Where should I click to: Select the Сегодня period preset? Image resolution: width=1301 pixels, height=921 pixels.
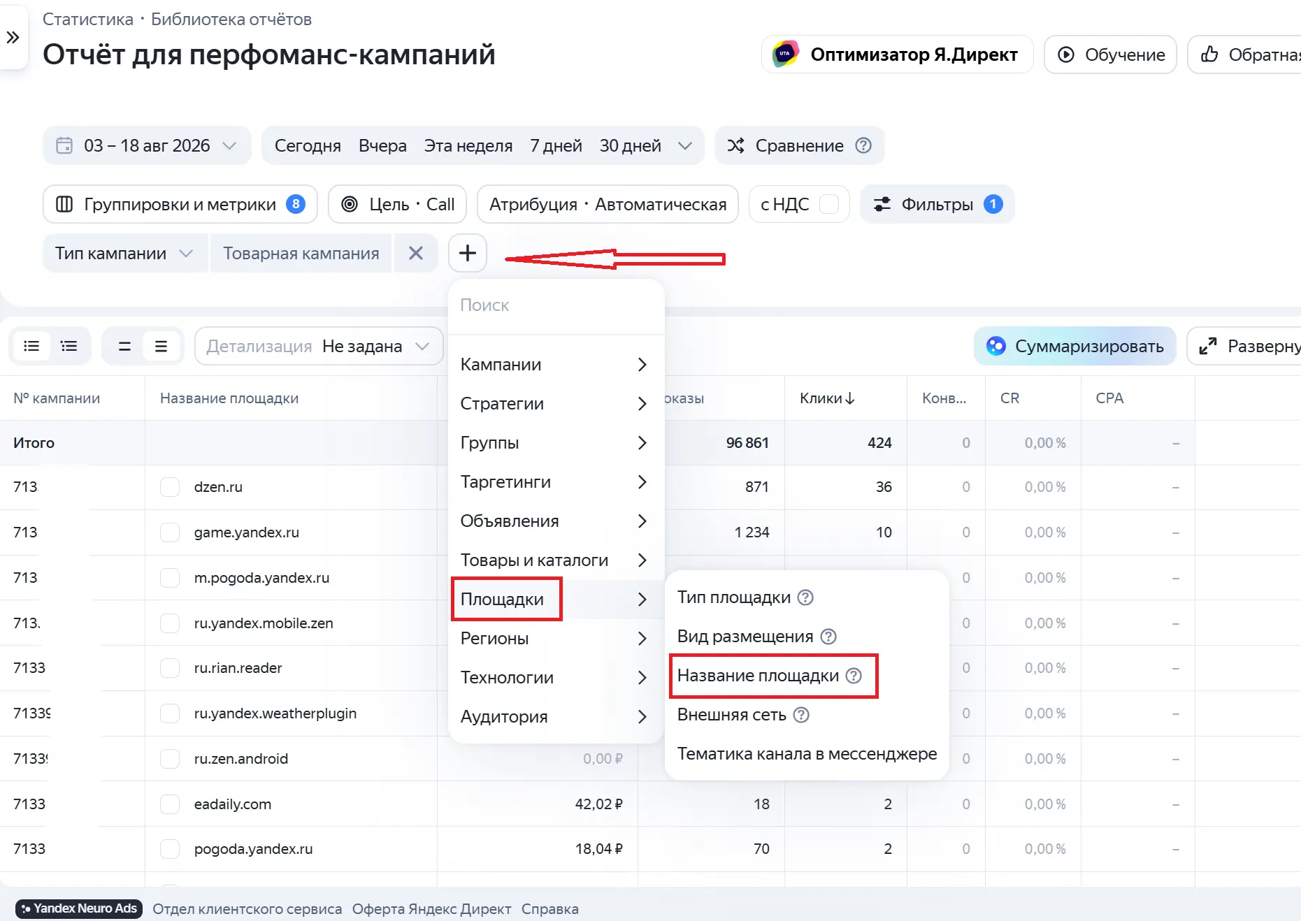tap(308, 145)
